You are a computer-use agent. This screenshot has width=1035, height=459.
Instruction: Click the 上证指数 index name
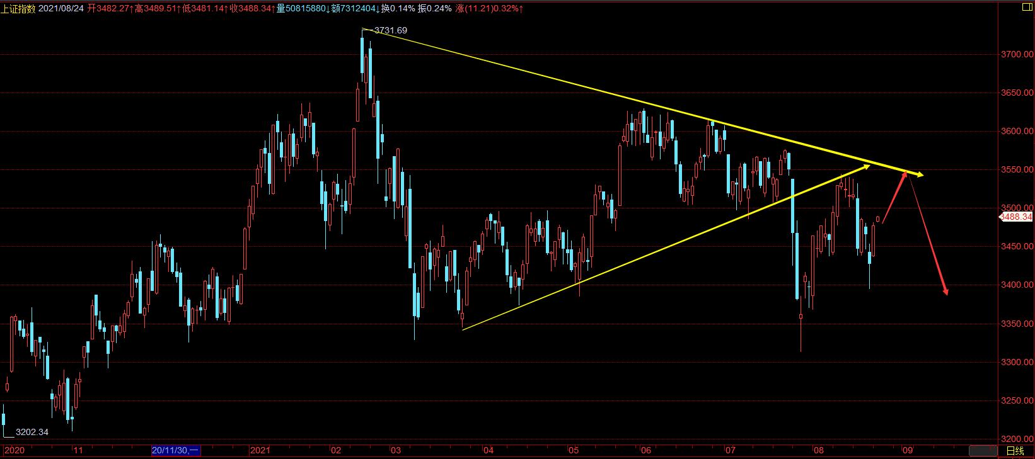pyautogui.click(x=18, y=8)
